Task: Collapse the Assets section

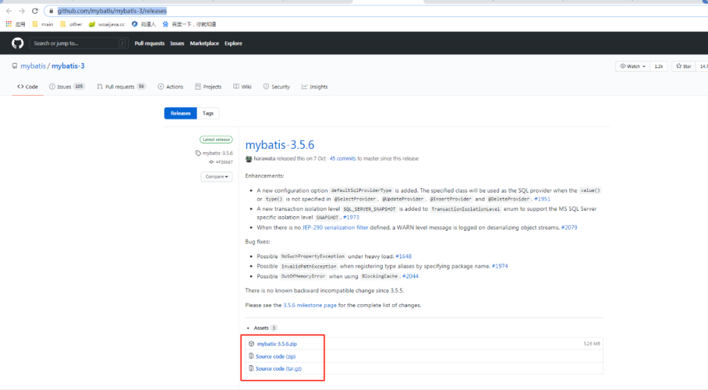Action: (x=262, y=328)
